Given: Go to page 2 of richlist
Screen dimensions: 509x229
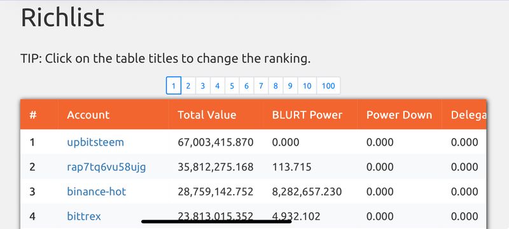Looking at the screenshot, I should point(188,86).
